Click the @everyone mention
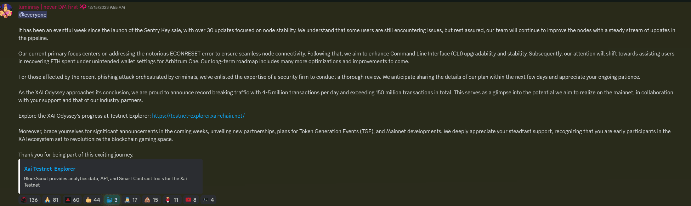This screenshot has height=206, width=691. click(33, 15)
